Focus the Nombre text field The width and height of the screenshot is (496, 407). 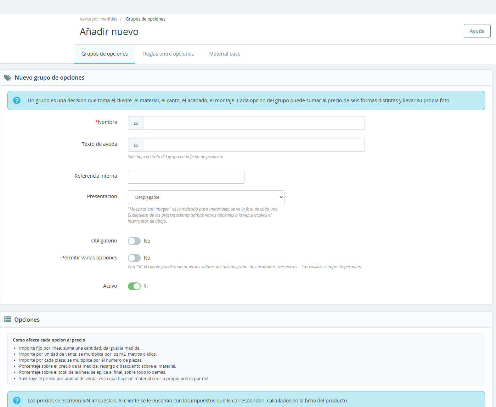254,123
